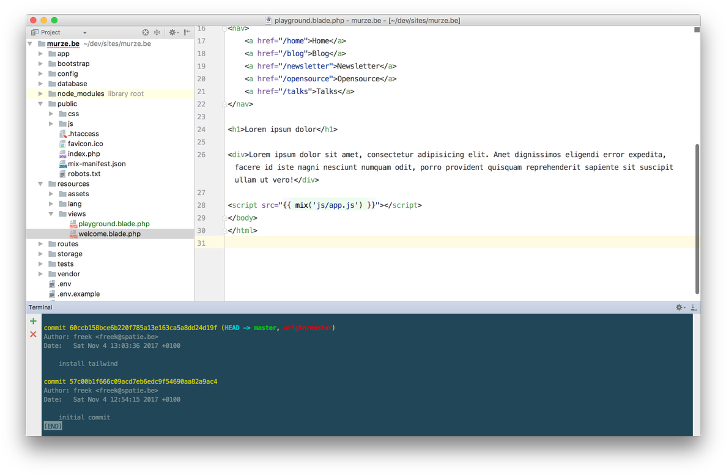Viewport: 726px width, 475px height.
Task: Open the Terminal panel gear settings
Action: pos(680,307)
